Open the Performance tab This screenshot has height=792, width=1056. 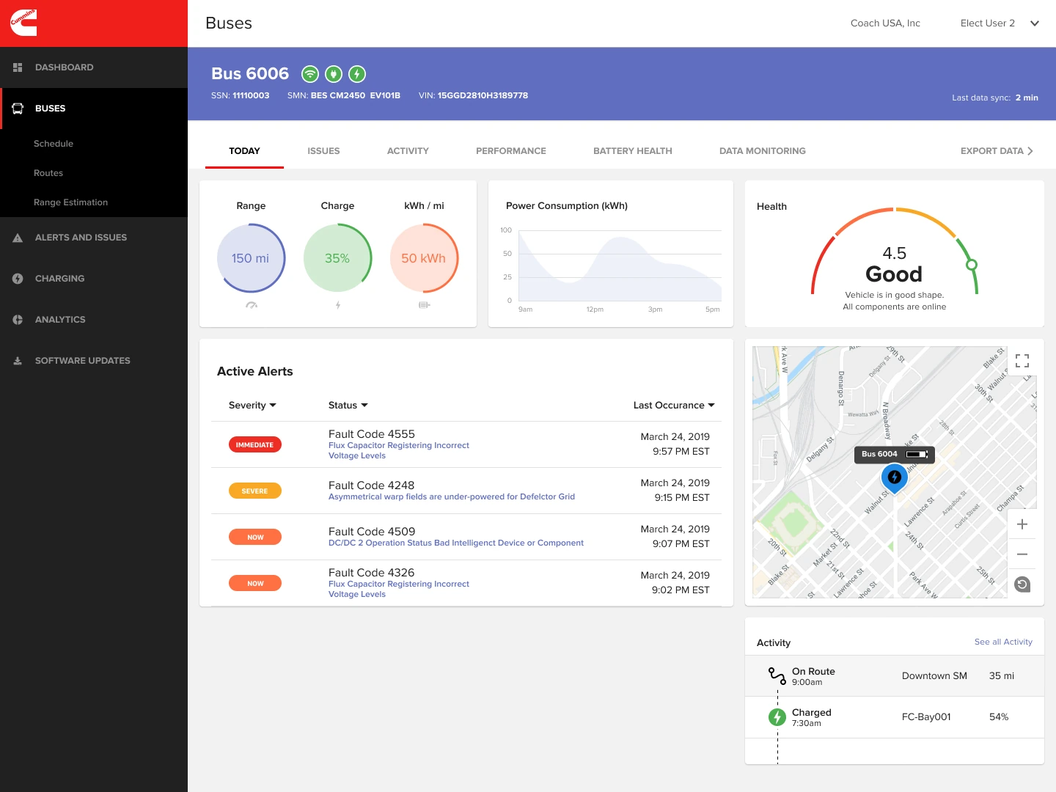point(511,151)
